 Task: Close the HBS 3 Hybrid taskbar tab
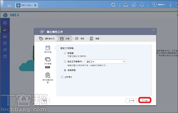point(35,5)
